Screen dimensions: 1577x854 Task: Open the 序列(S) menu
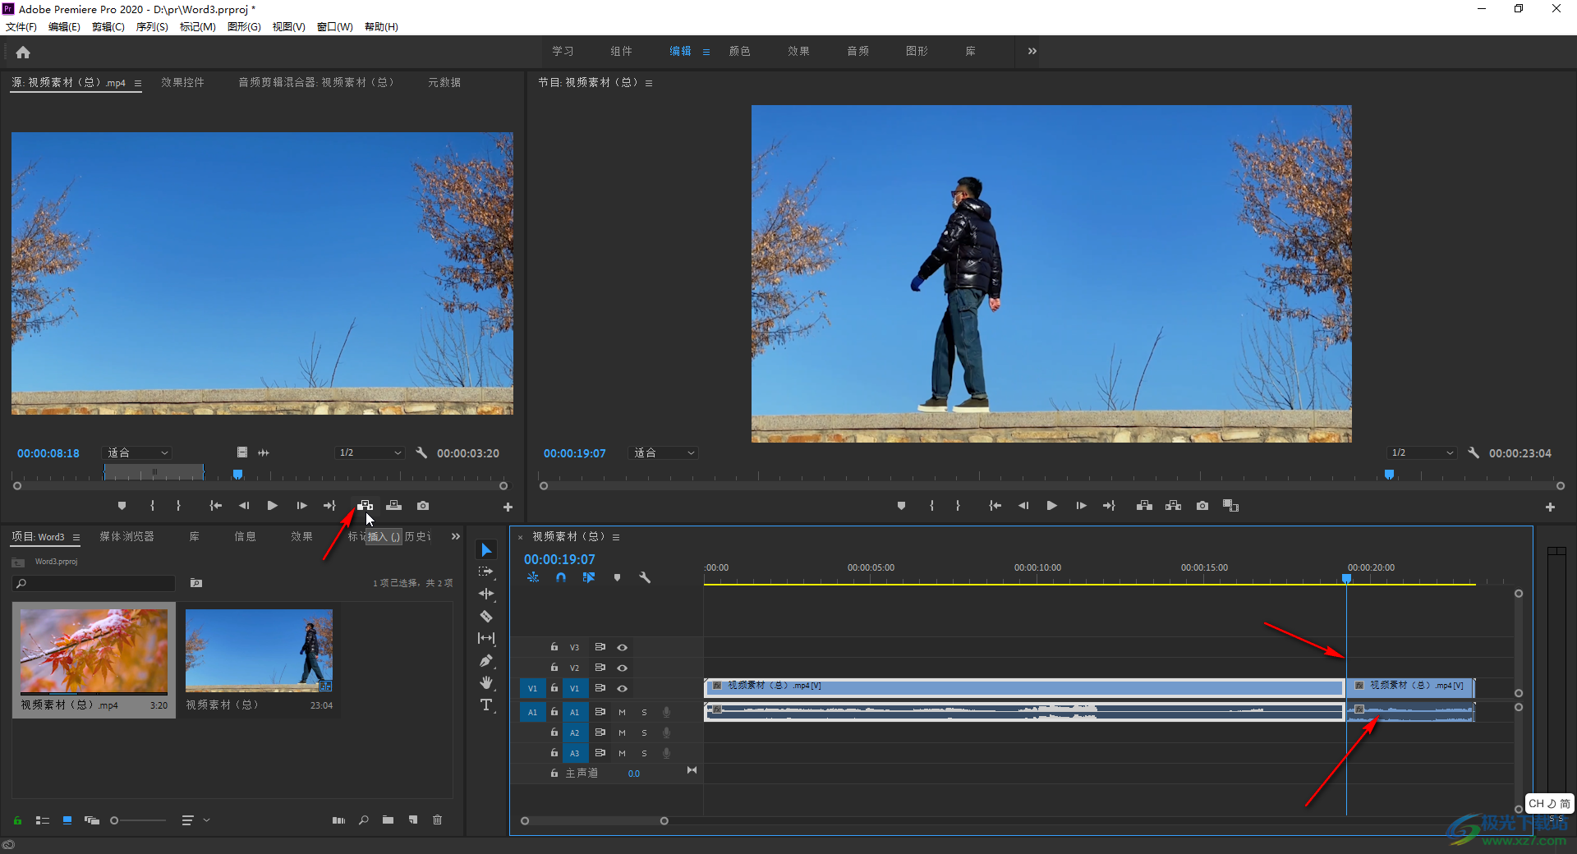coord(152,26)
